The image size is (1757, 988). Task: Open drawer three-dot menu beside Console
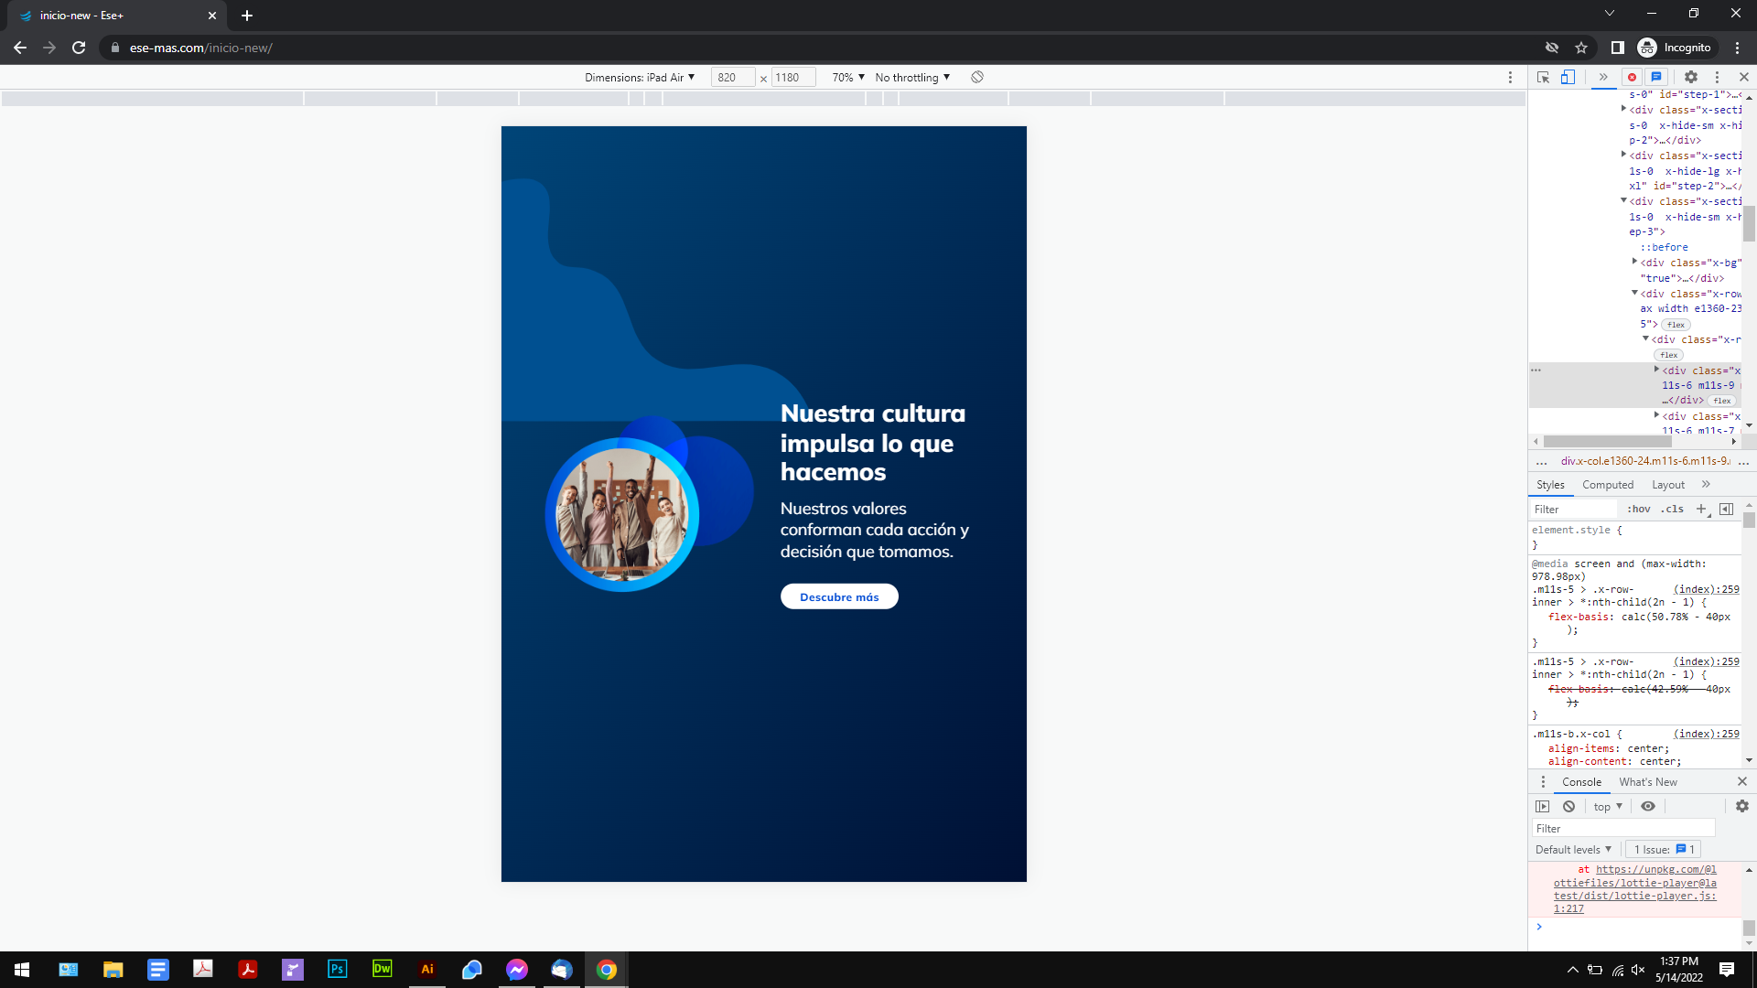[x=1543, y=782]
